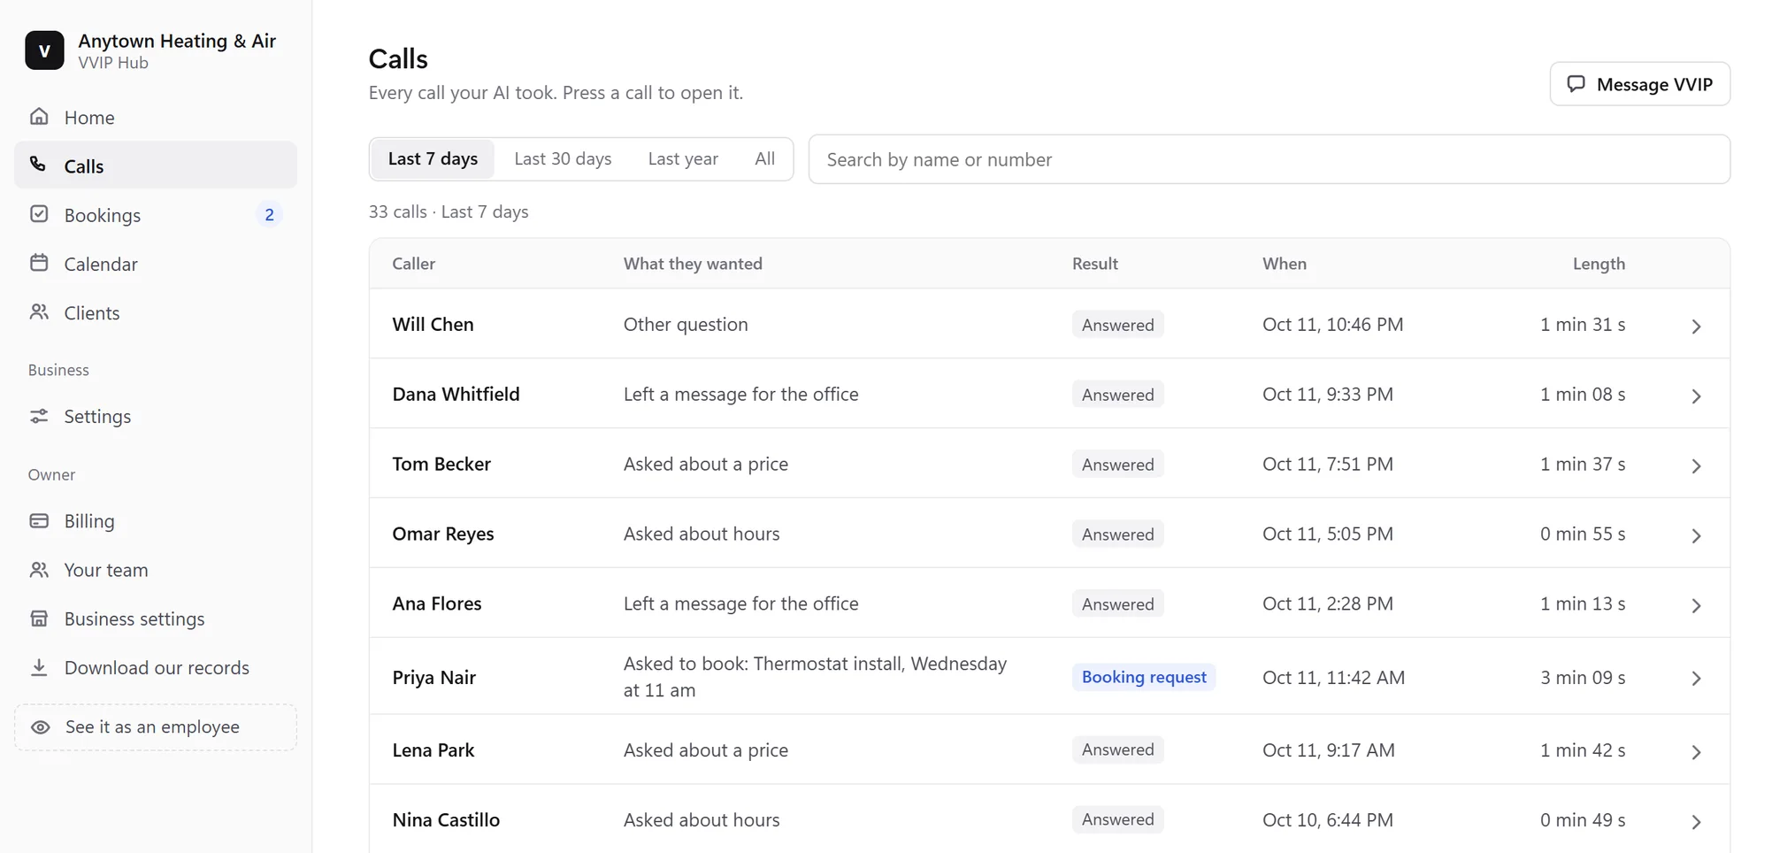Click the length 0 min 49 s
The image size is (1787, 853).
pos(1583,820)
